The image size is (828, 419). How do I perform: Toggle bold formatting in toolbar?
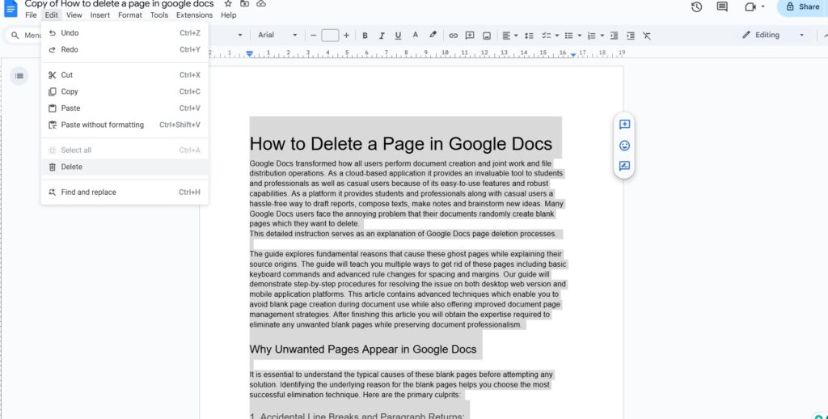(365, 36)
